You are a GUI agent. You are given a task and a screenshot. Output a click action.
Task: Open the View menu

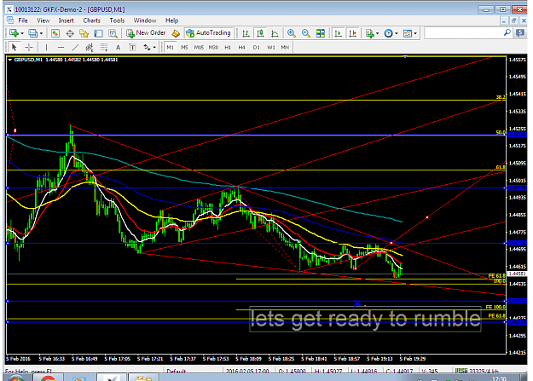coord(43,20)
